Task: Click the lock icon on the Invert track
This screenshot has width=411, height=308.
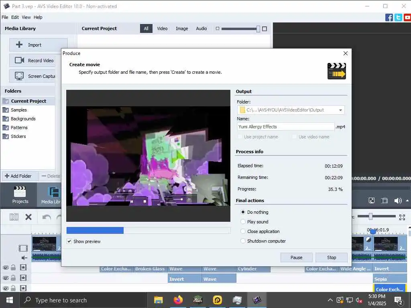Action: 13,278
